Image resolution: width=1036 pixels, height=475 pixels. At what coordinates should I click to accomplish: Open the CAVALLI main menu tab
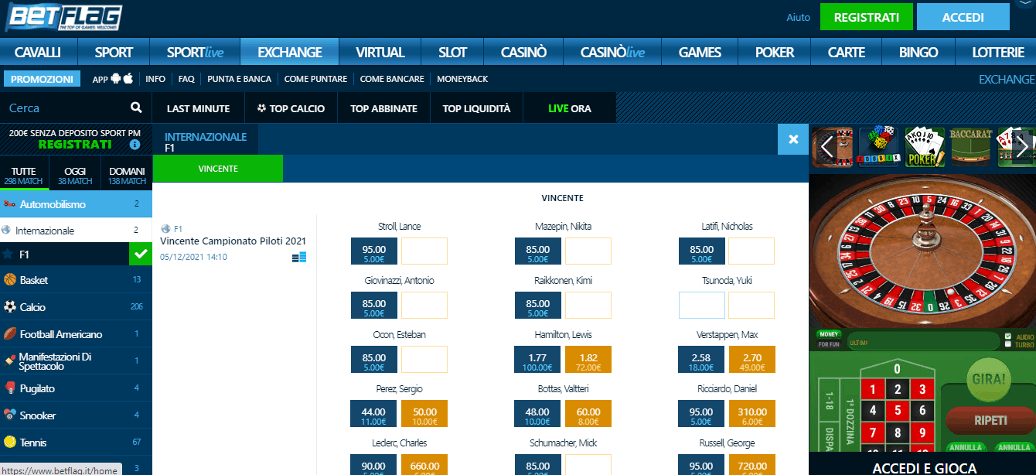click(37, 52)
